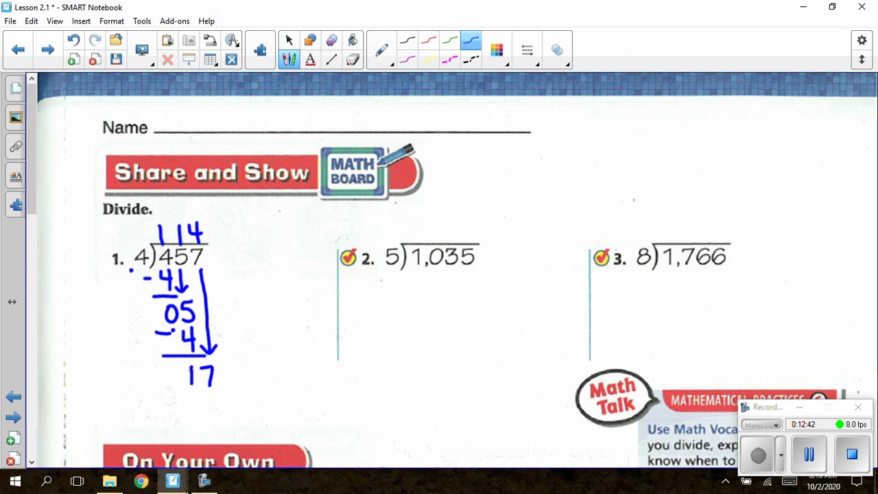Image resolution: width=878 pixels, height=494 pixels.
Task: Choose the black dashed pen style
Action: 471,60
